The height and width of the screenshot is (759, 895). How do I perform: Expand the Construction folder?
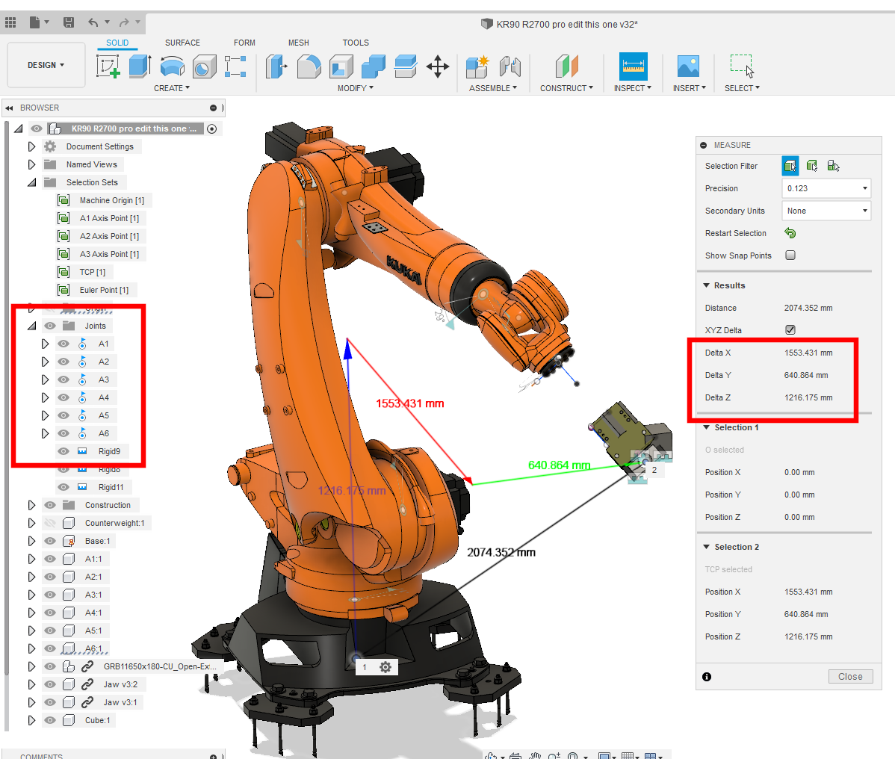(31, 505)
